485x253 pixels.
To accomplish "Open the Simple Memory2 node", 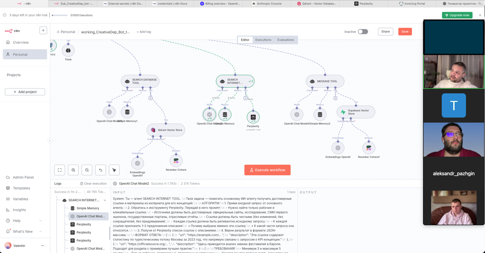I will coord(320,115).
